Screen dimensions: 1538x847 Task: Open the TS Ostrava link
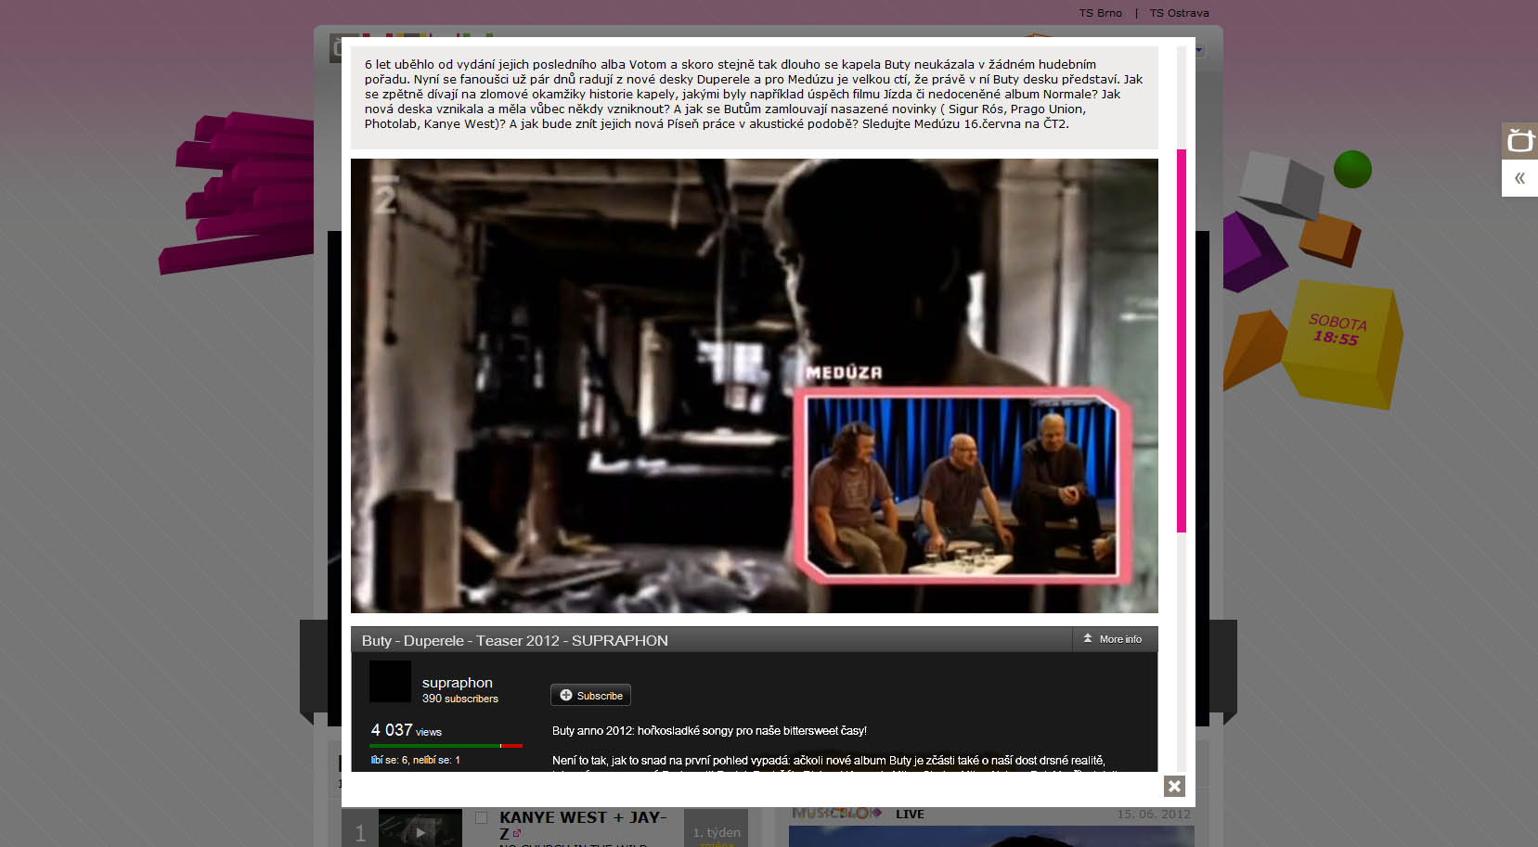[1179, 13]
